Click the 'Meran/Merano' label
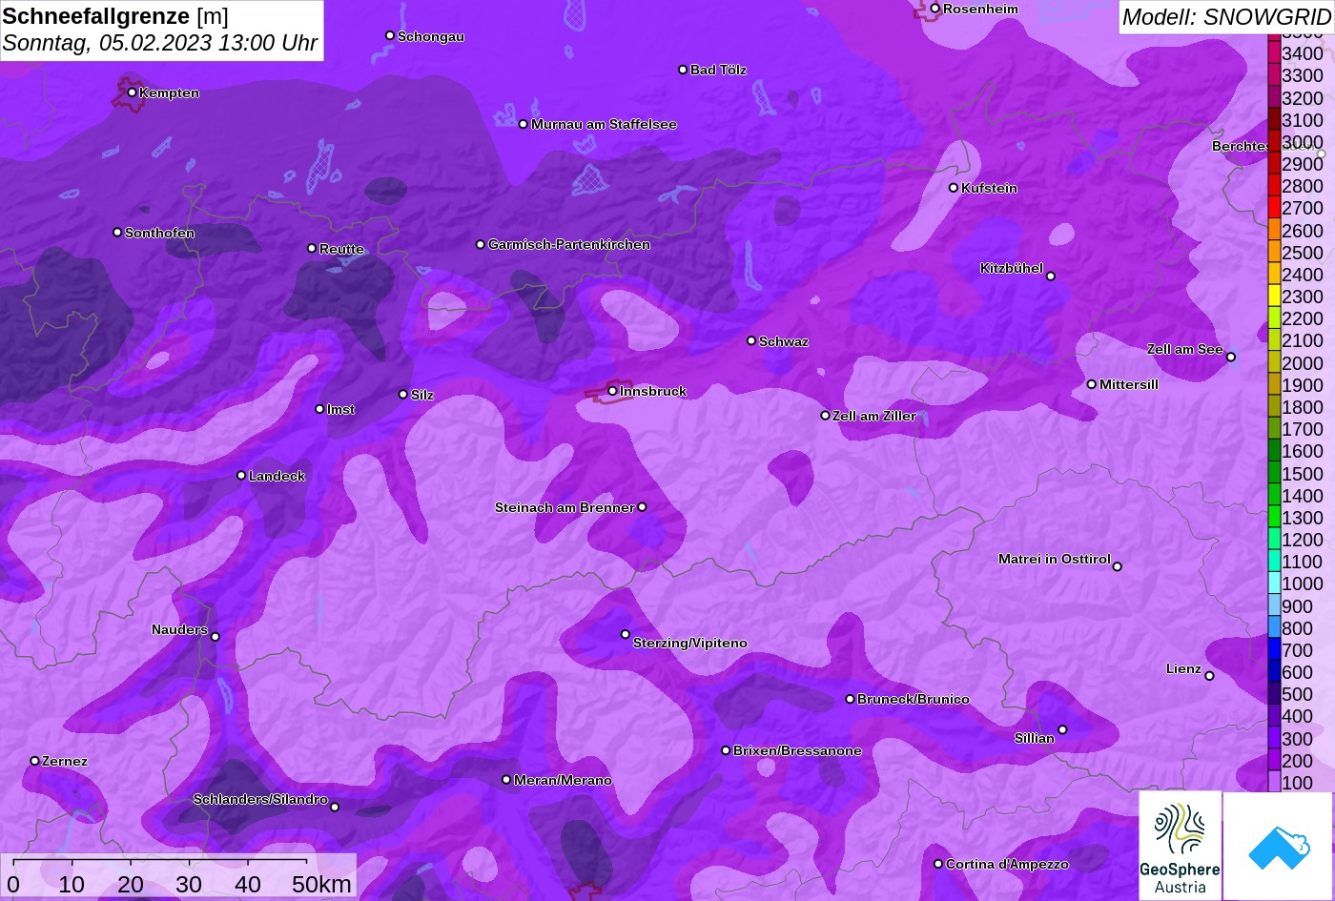The image size is (1335, 901). coord(563,780)
